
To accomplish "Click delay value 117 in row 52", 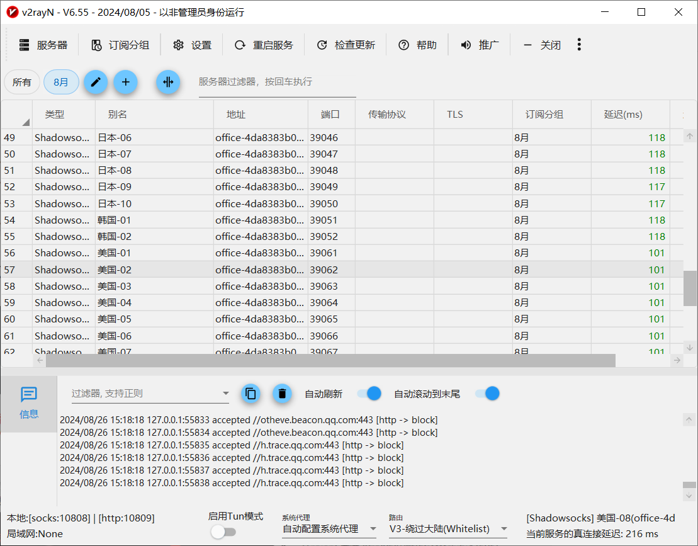I will (656, 186).
